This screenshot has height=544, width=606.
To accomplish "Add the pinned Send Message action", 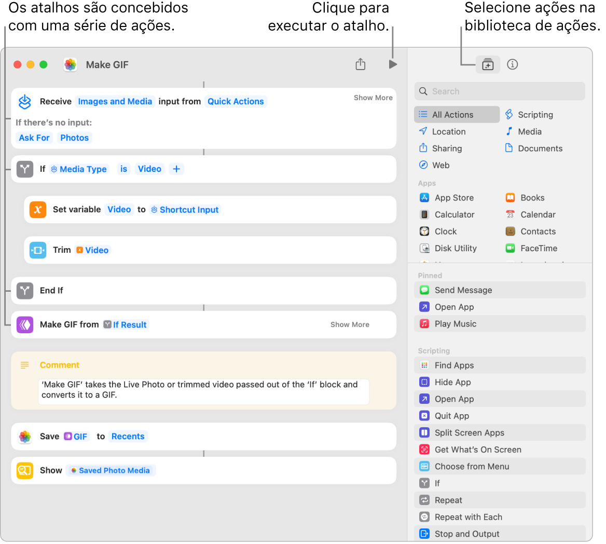I will point(500,290).
